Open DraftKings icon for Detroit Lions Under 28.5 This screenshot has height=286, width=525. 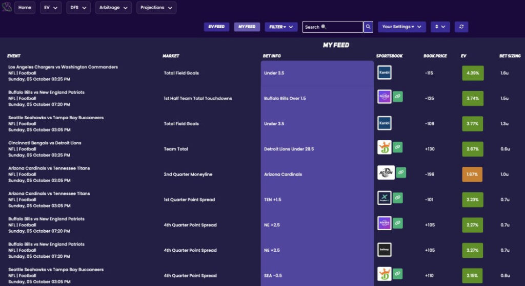coord(385,147)
